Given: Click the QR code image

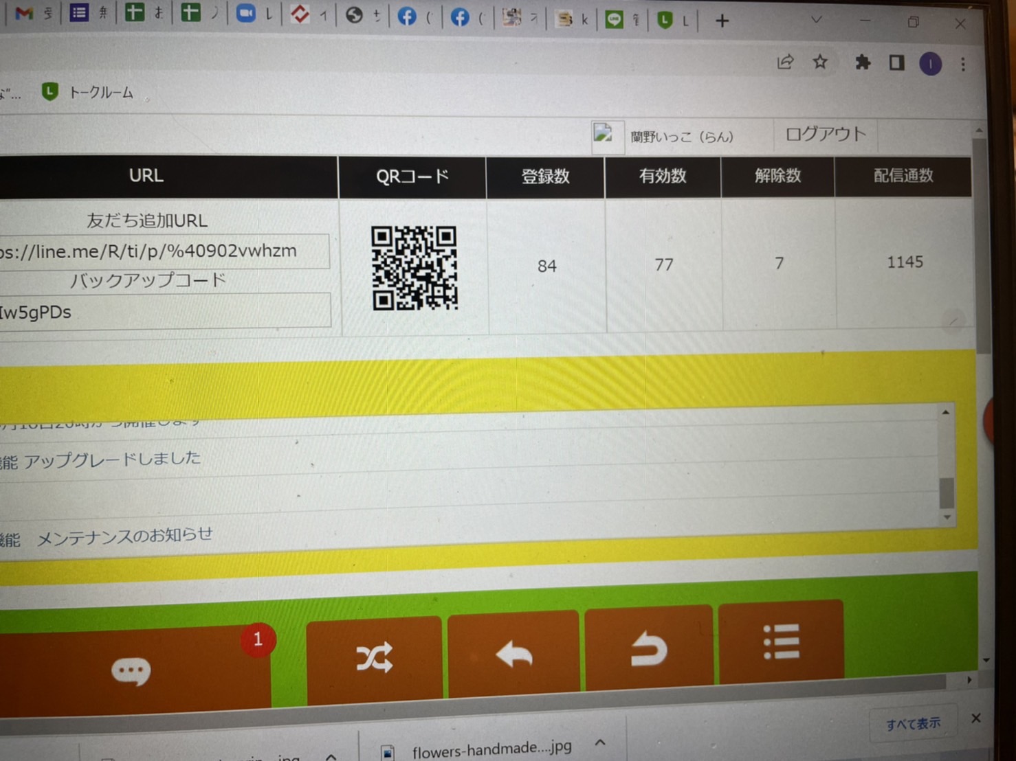Looking at the screenshot, I should click(415, 268).
